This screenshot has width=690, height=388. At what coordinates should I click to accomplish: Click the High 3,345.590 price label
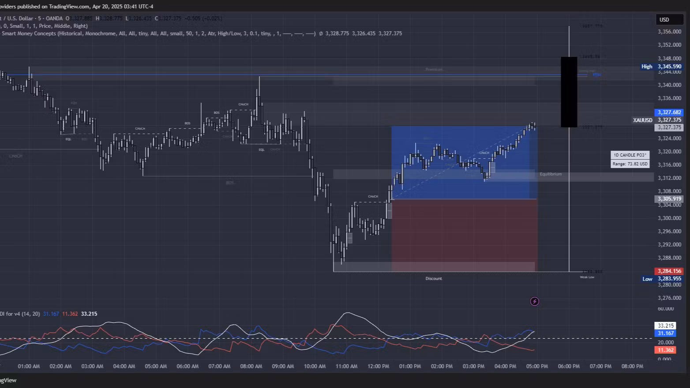(661, 67)
